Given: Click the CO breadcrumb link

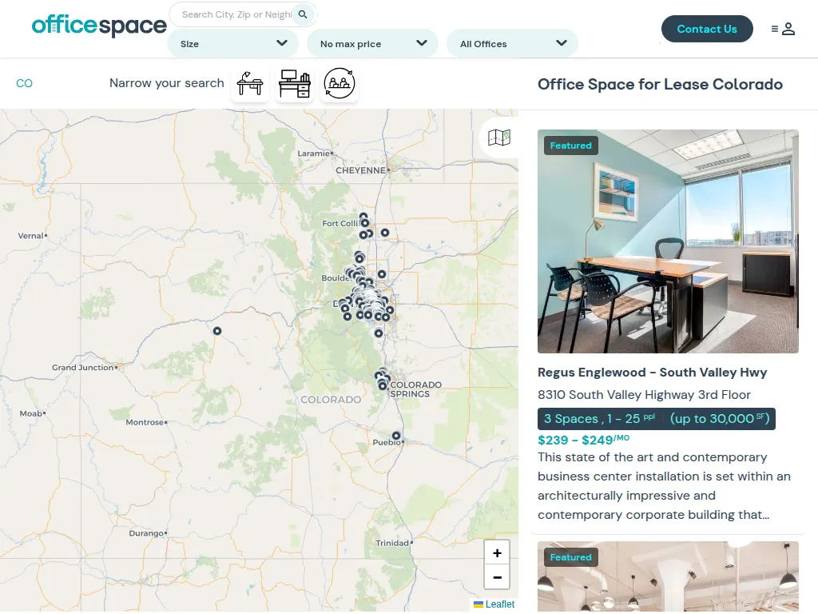Looking at the screenshot, I should point(24,83).
